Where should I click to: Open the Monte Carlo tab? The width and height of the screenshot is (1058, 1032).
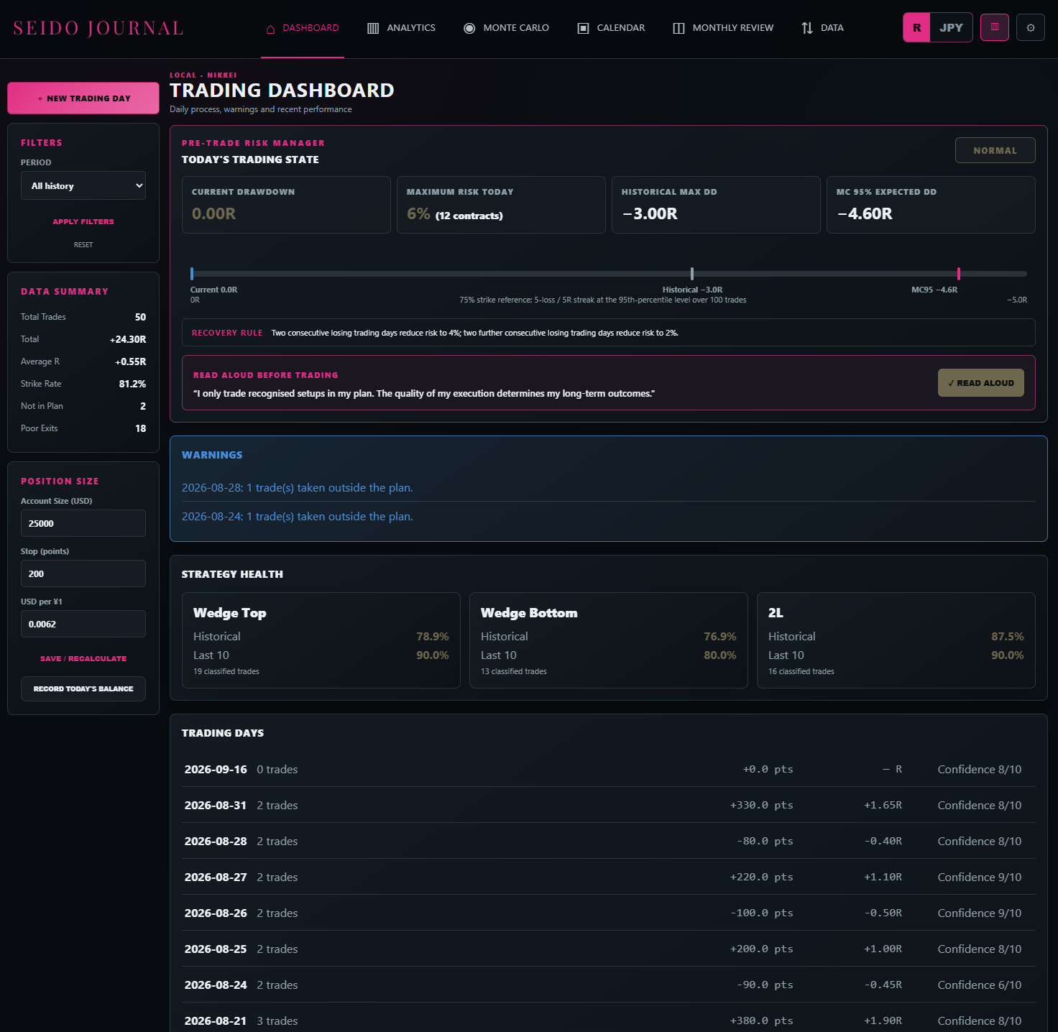506,28
